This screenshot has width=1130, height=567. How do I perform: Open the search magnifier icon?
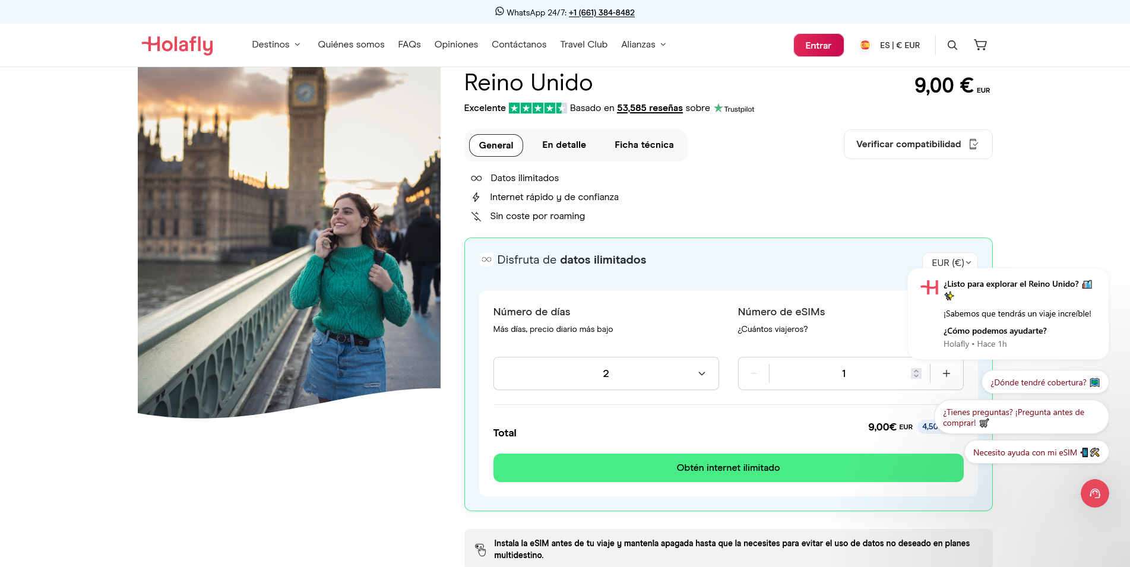point(952,45)
